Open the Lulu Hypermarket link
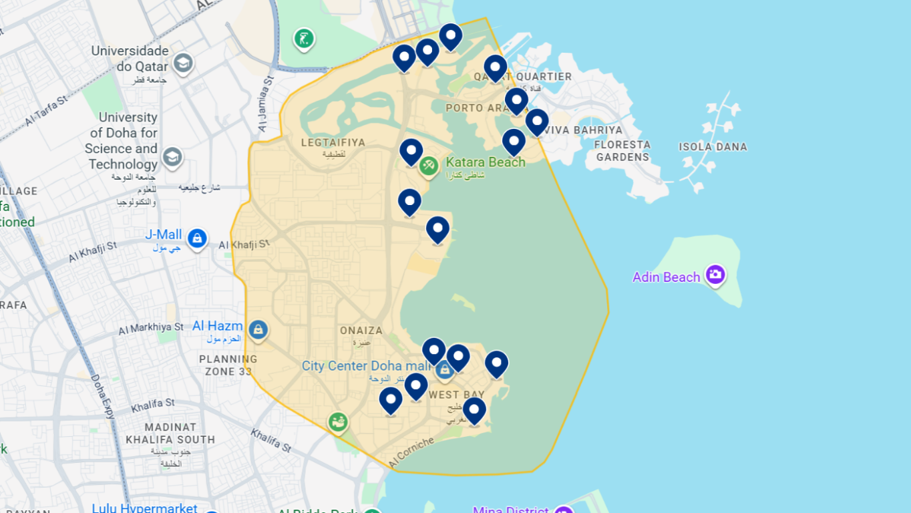 pyautogui.click(x=144, y=508)
